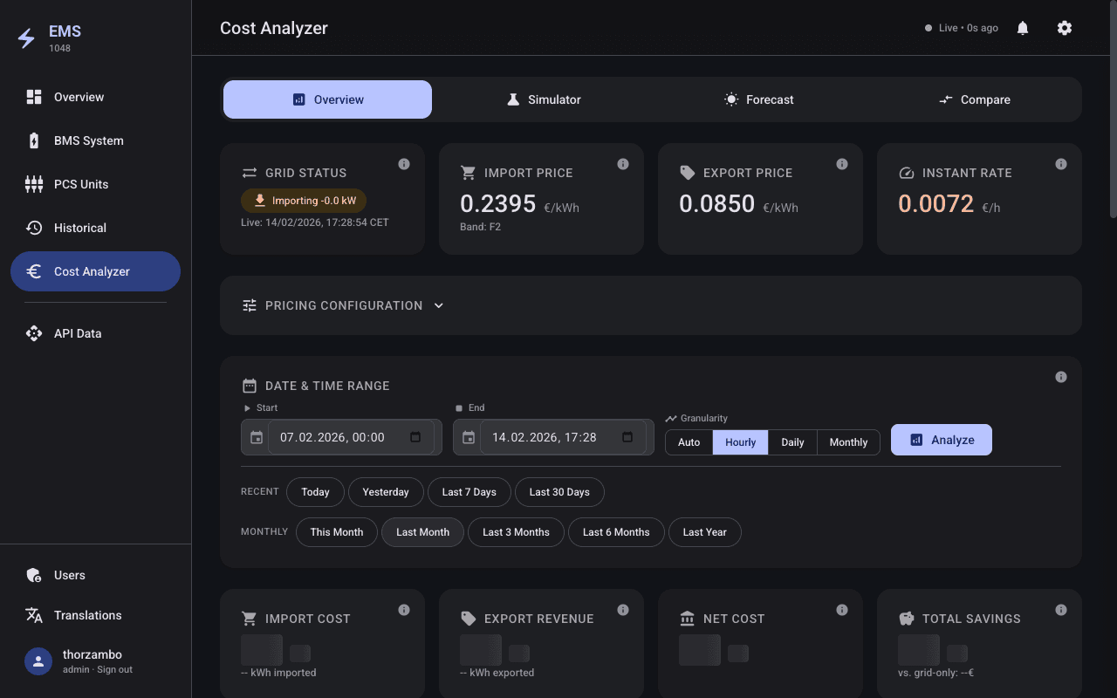Click the EMS lightning bolt logo

[27, 38]
